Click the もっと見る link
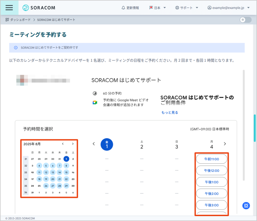The height and width of the screenshot is (221, 257). [x=170, y=113]
